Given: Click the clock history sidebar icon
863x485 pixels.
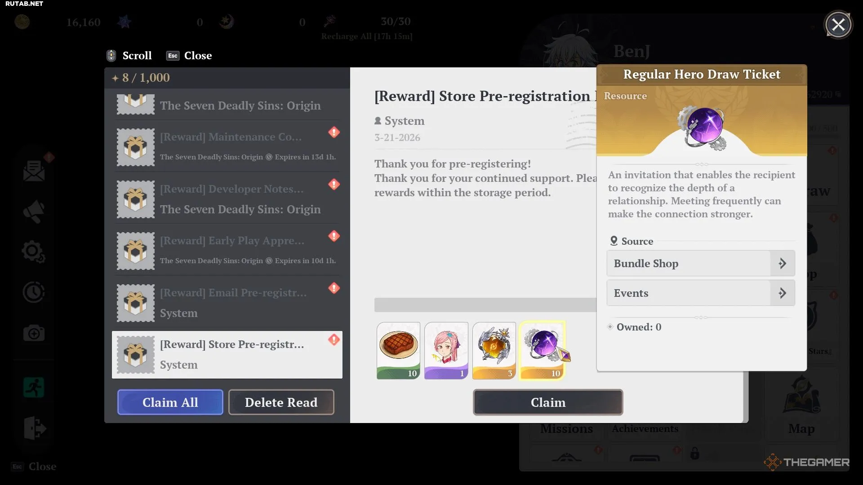Looking at the screenshot, I should click(34, 293).
